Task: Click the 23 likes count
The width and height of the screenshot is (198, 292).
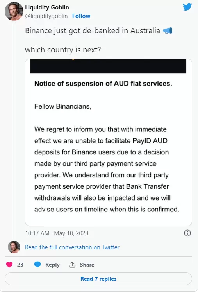Action: point(20,265)
